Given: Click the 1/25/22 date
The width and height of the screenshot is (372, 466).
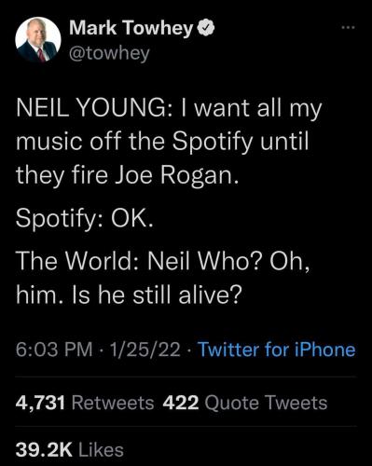Looking at the screenshot, I should pos(145,349).
